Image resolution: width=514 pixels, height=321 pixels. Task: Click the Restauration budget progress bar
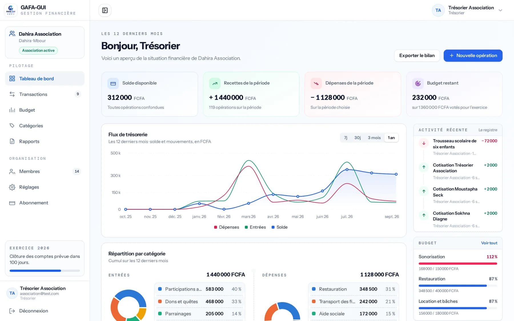(x=458, y=286)
